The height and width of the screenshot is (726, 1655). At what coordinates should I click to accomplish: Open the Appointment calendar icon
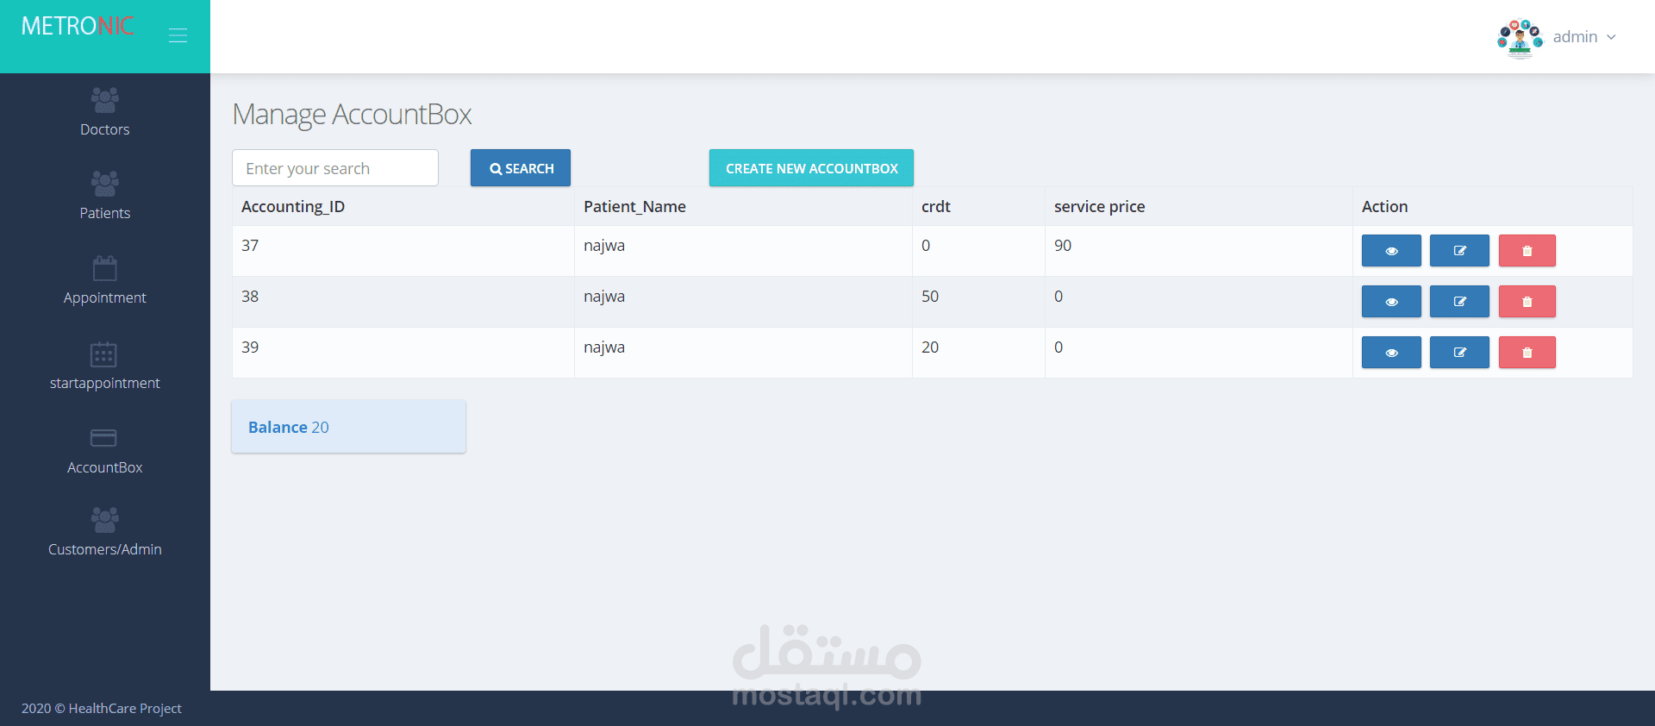pyautogui.click(x=105, y=268)
